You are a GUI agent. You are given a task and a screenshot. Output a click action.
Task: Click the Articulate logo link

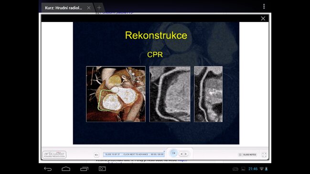54,154
